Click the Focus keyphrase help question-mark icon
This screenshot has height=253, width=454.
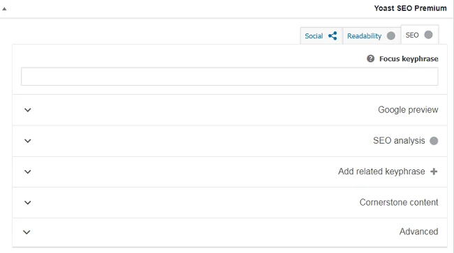pos(370,59)
